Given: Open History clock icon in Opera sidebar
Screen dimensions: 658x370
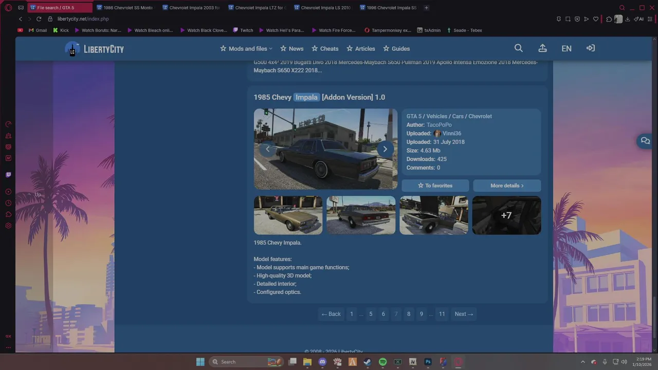Looking at the screenshot, I should coord(8,203).
